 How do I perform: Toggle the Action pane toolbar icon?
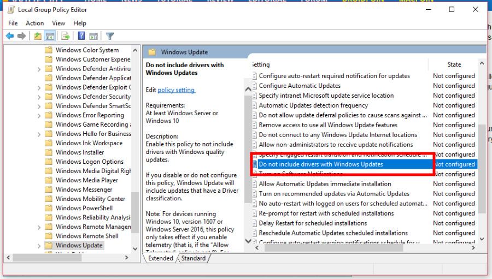93,36
